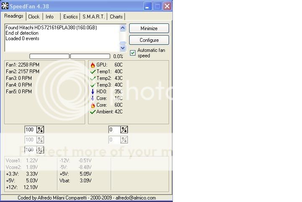The width and height of the screenshot is (302, 202).
Task: Open the Configure dialog button
Action: [x=149, y=40]
